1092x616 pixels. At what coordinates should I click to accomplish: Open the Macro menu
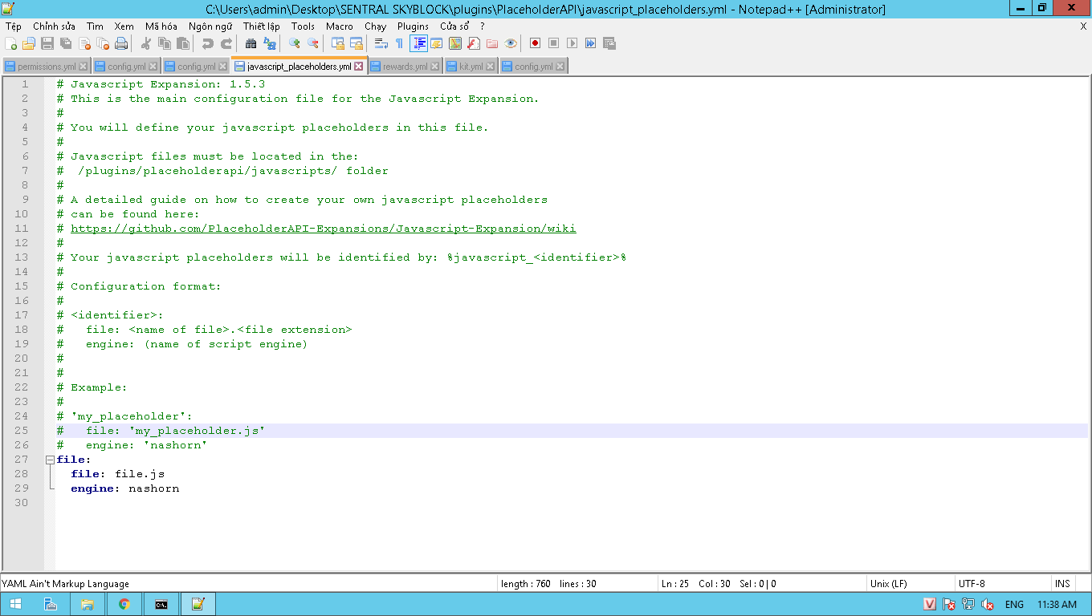pyautogui.click(x=339, y=26)
